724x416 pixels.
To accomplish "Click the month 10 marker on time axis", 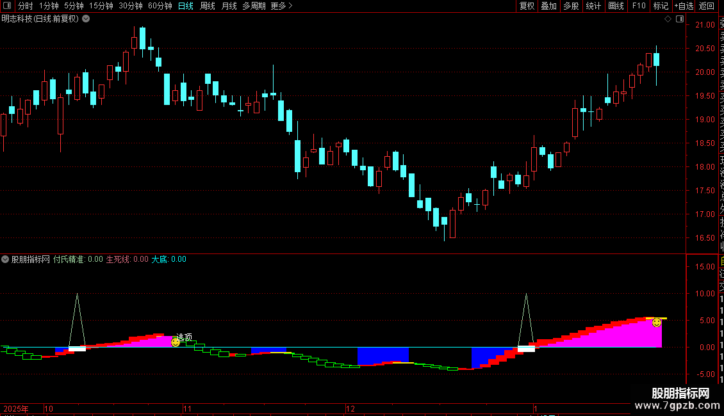I will tap(49, 408).
